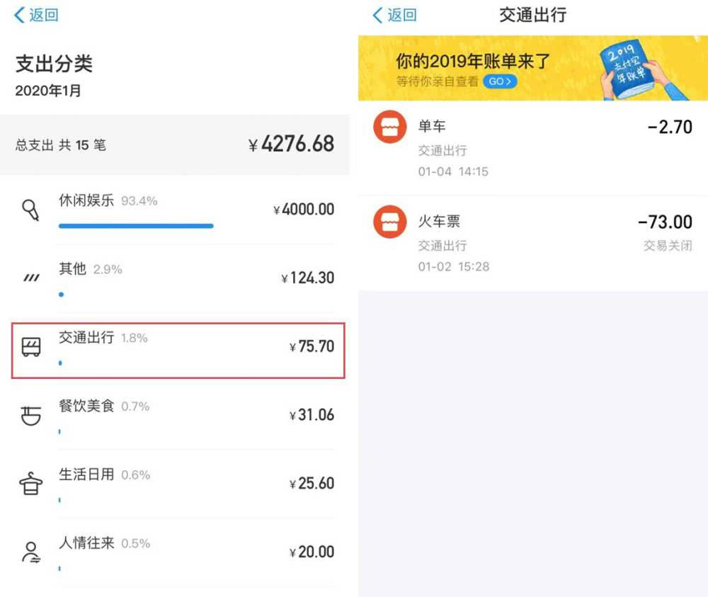The width and height of the screenshot is (708, 597).
Task: Go back from the 支出分类 page
Action: click(36, 15)
